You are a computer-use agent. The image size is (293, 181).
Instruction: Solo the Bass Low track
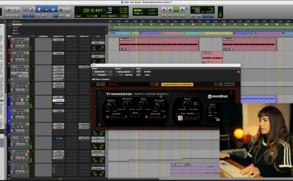(22, 43)
